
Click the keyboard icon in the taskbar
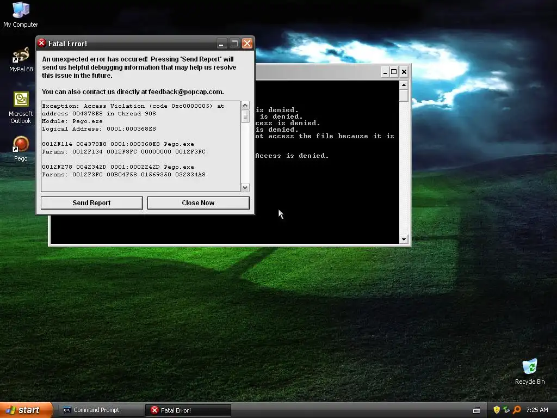476,410
